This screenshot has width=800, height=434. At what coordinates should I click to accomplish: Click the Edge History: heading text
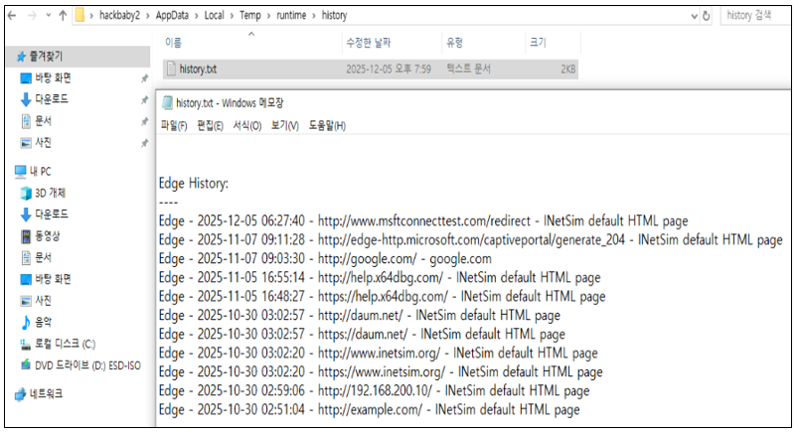click(194, 183)
